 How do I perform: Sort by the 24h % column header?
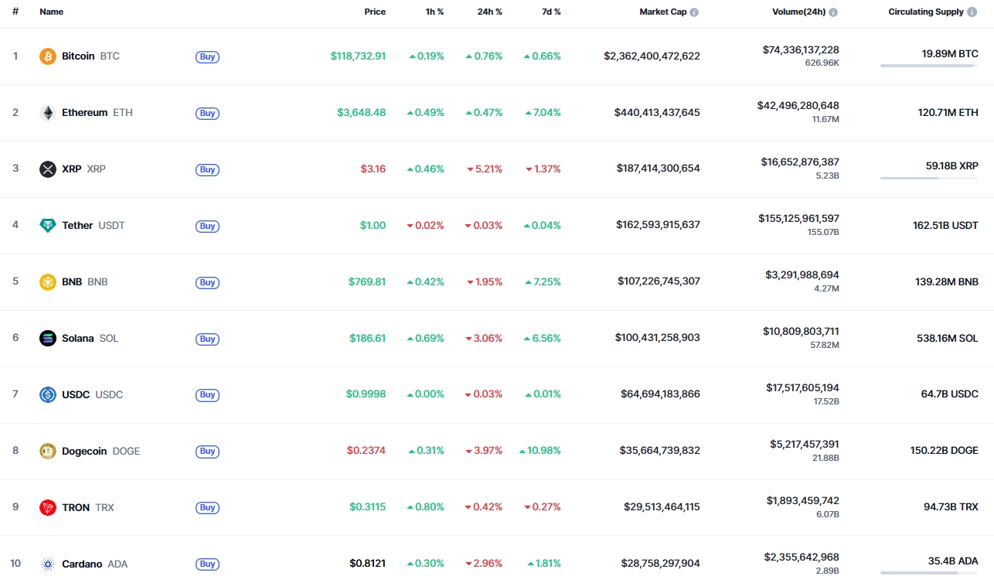click(489, 12)
